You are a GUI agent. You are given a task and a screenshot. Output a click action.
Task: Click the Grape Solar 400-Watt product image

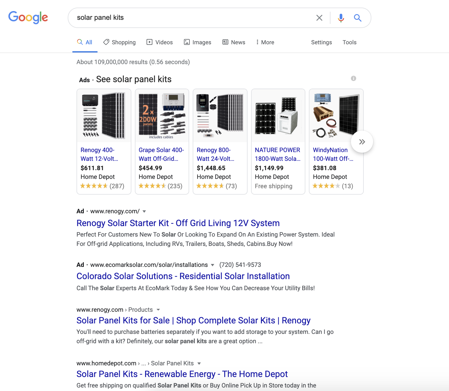tap(162, 116)
